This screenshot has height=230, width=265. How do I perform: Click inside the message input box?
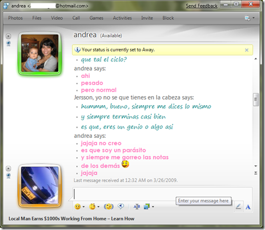(x=163, y=194)
